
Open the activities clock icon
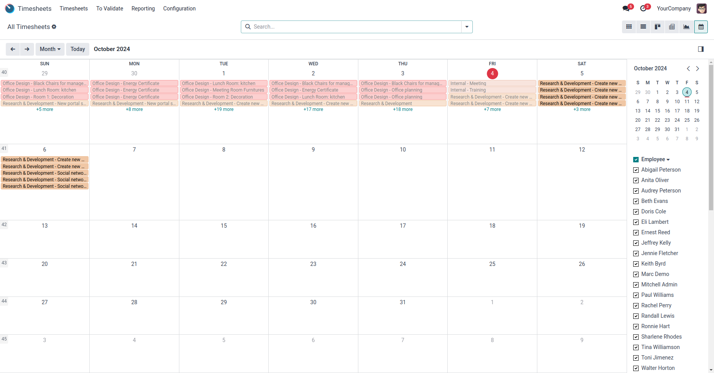coord(644,9)
